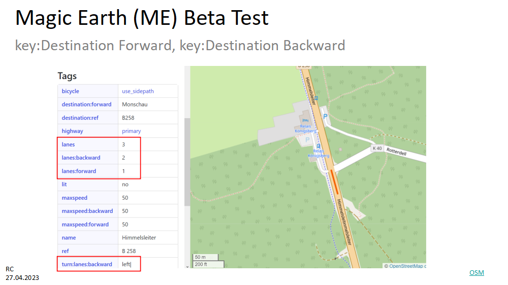Open the OSM link at bottom right
The width and height of the screenshot is (508, 285).
[x=477, y=273]
